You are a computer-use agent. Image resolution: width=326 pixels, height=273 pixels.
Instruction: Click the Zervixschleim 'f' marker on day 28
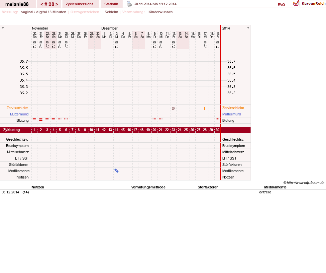(x=205, y=108)
